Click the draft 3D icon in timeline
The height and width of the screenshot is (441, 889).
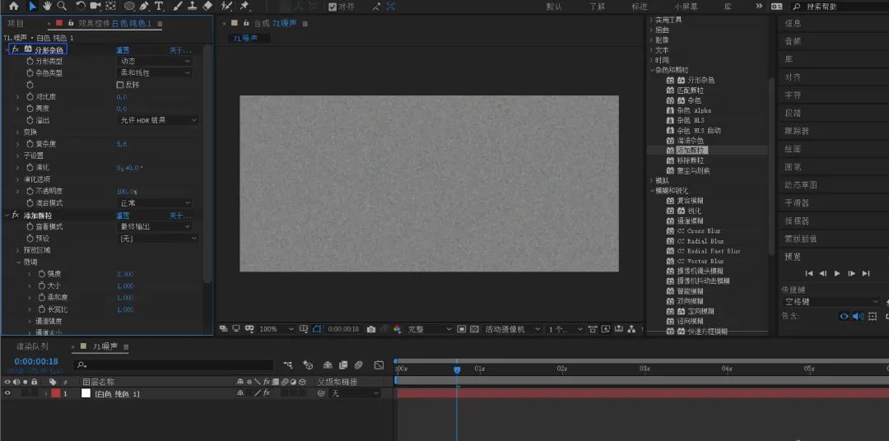click(x=308, y=365)
